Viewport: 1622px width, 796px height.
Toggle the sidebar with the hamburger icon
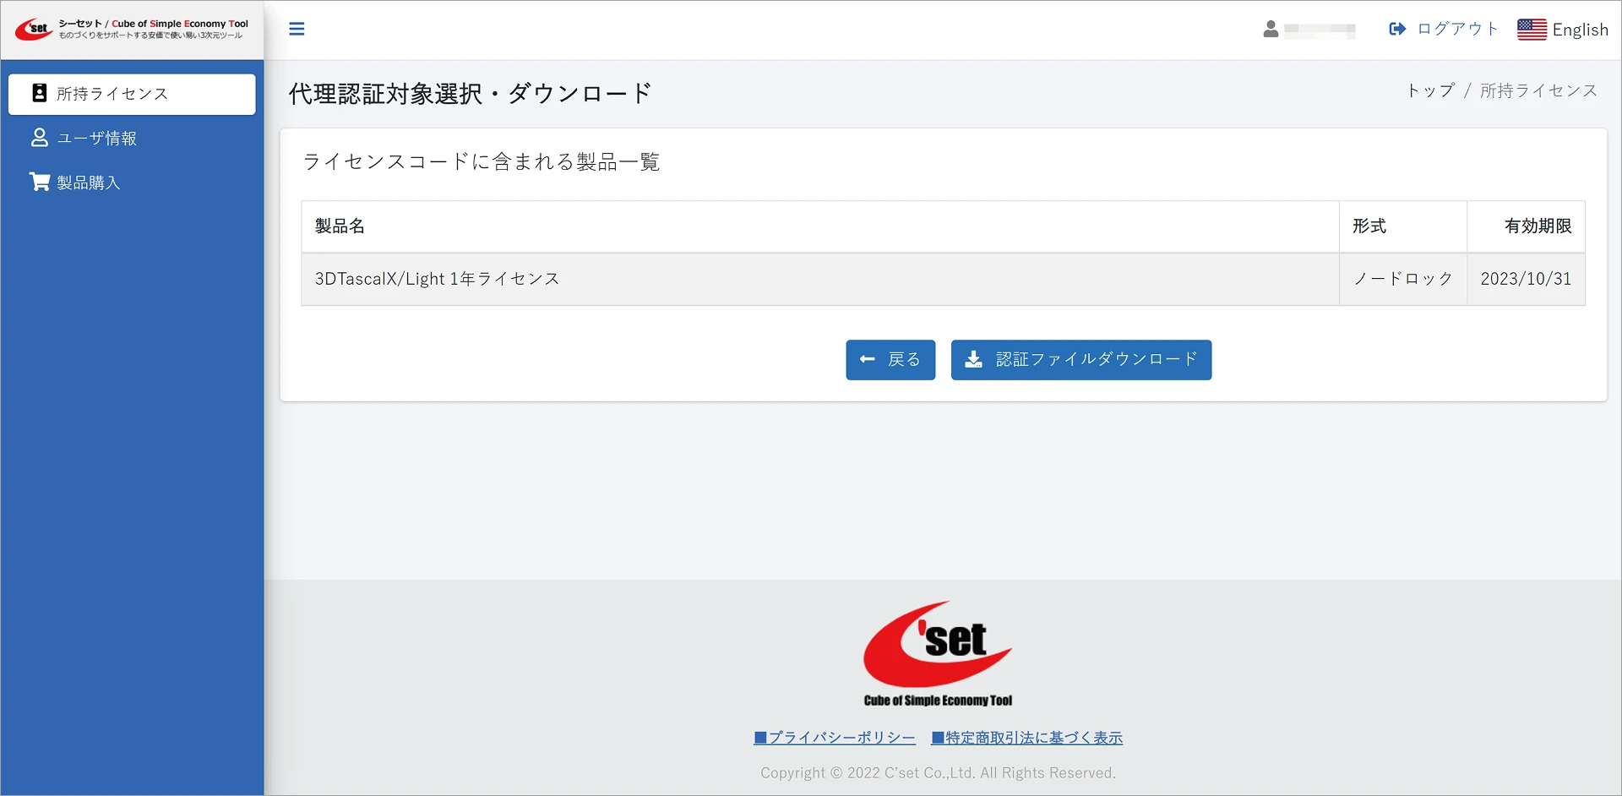point(297,30)
